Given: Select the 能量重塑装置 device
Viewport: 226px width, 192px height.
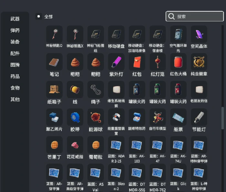Looking at the screenshot, I should 116,117.
